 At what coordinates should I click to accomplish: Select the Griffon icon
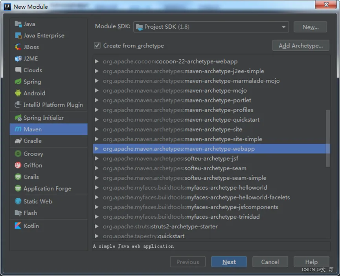18,165
